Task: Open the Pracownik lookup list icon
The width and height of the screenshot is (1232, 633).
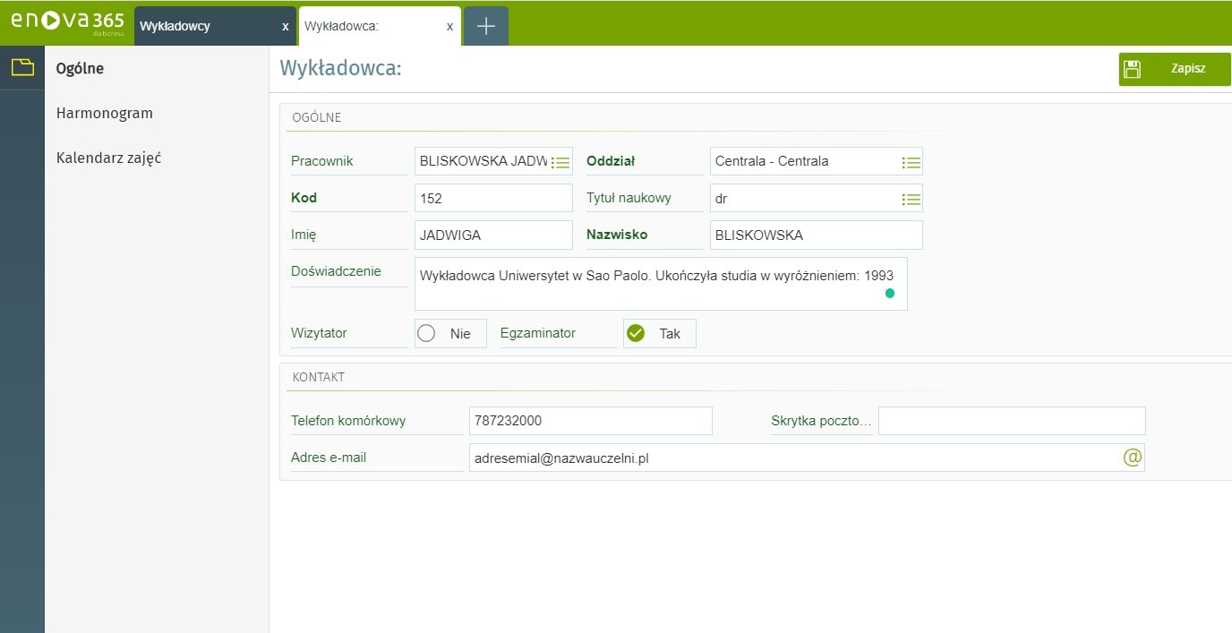Action: (x=562, y=161)
